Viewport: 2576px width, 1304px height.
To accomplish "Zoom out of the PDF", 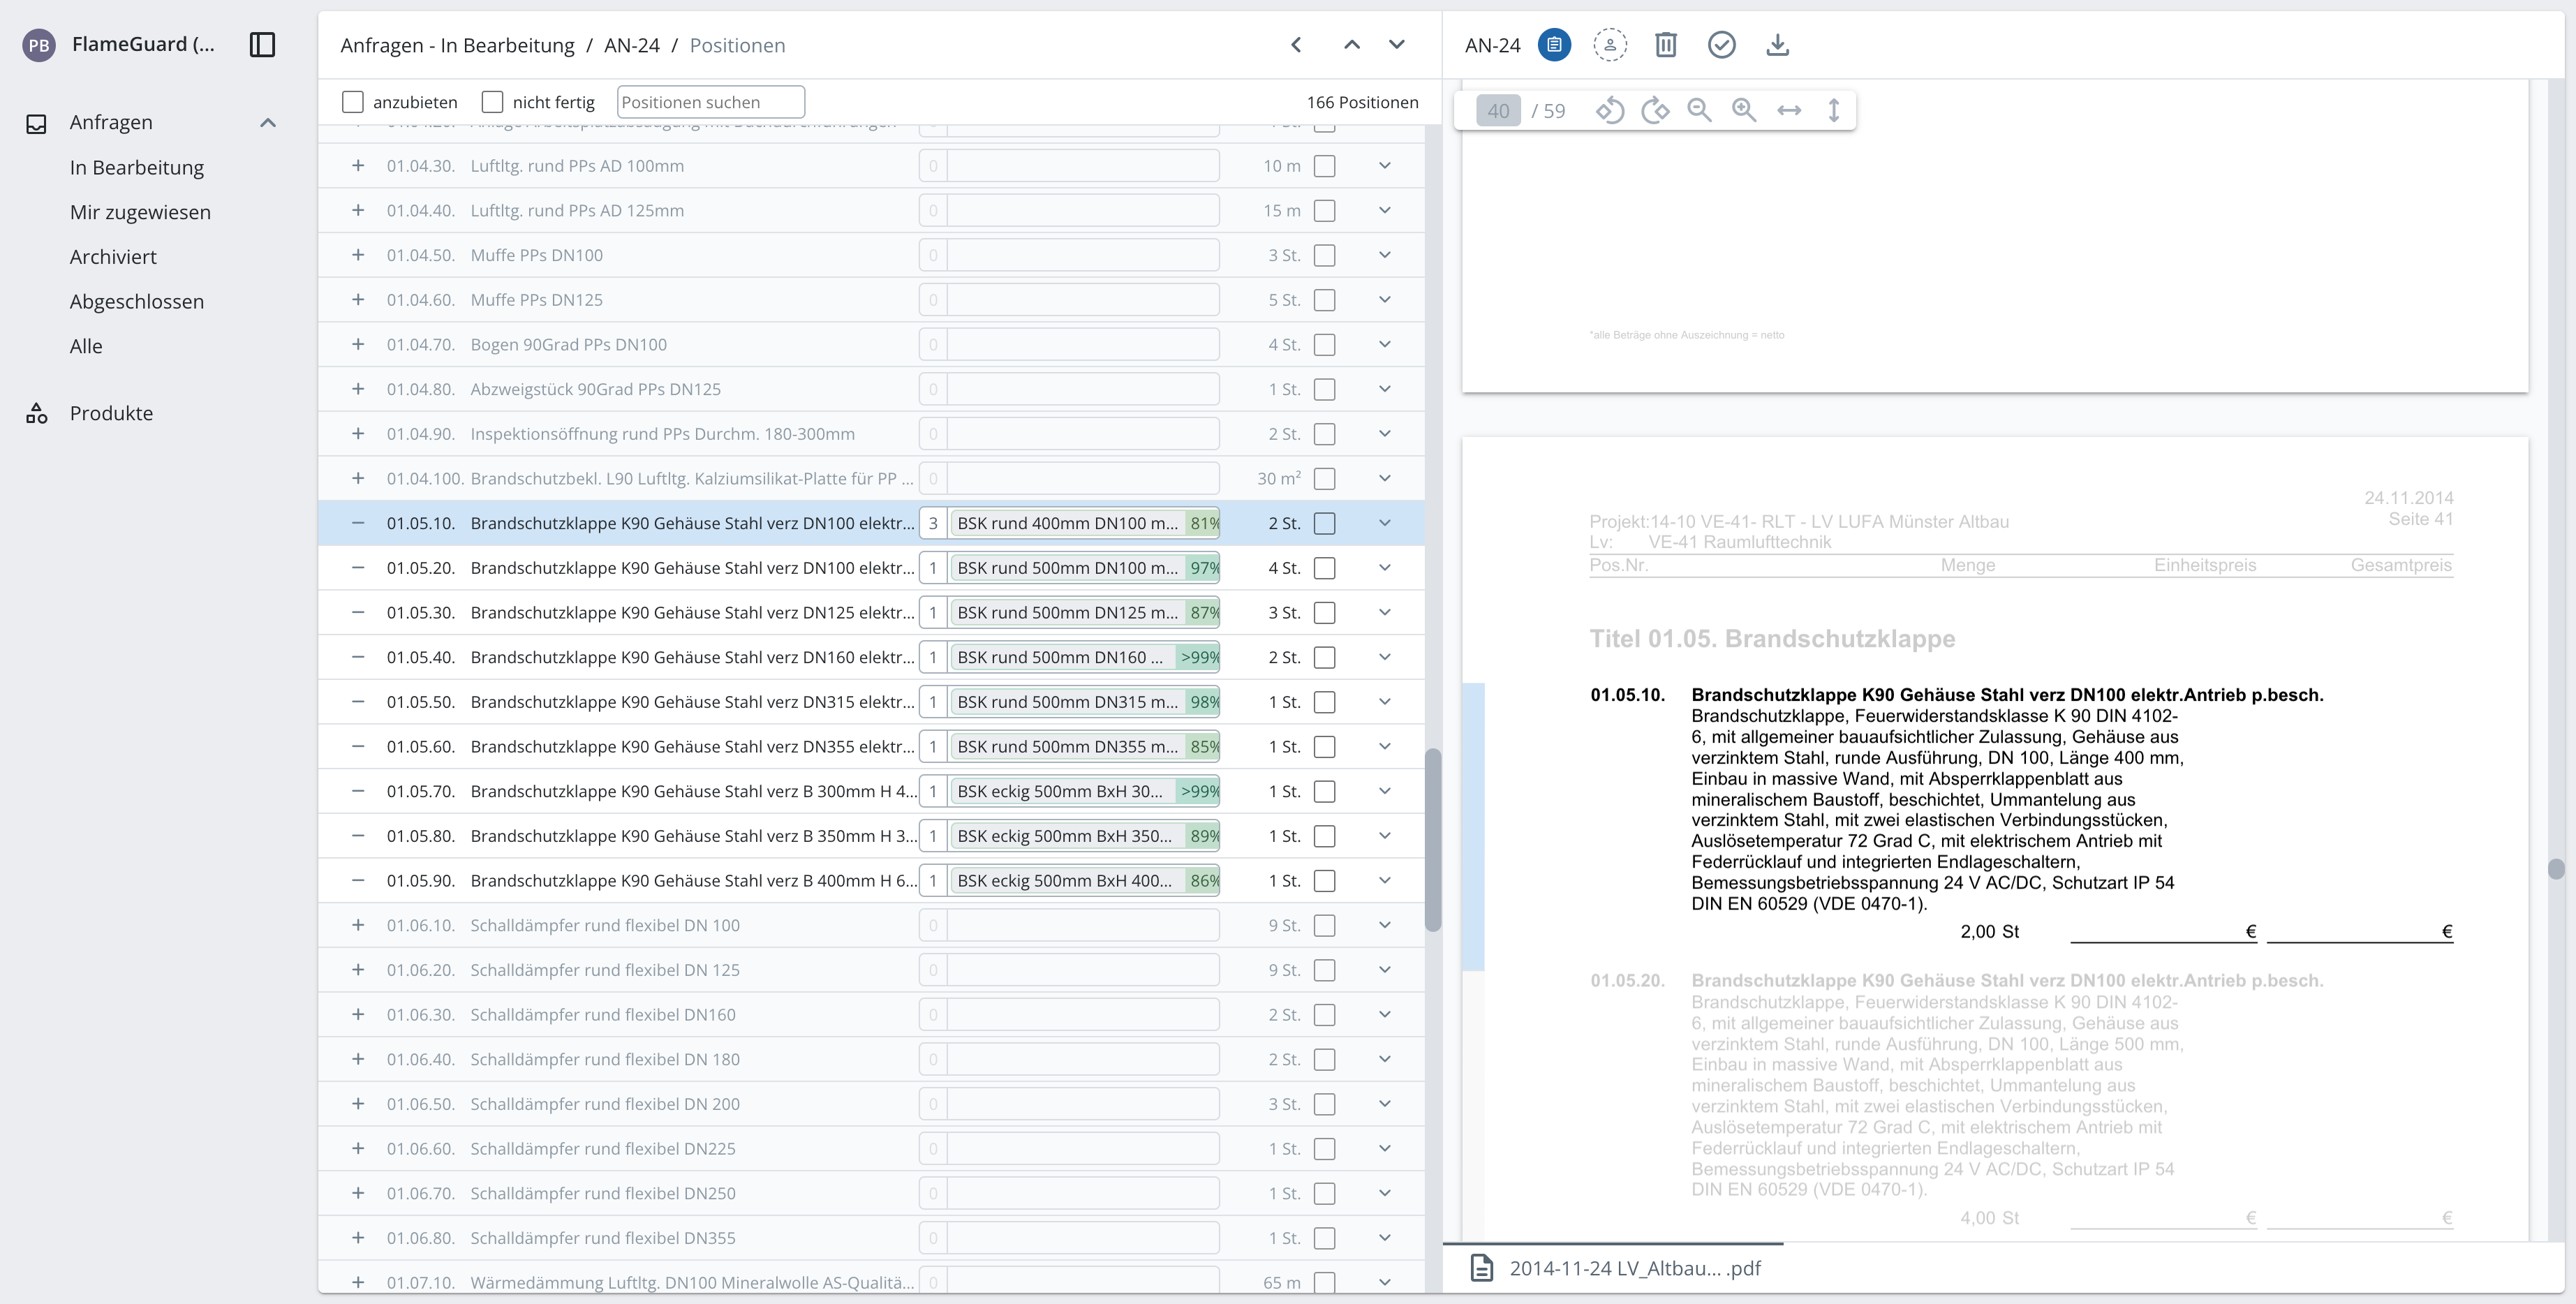I will (x=1700, y=110).
